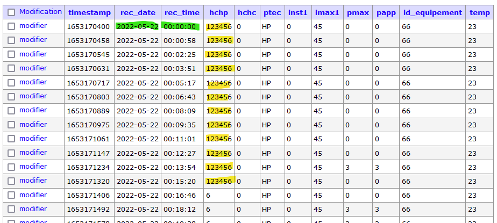Click the yellow-highlighted 123456 cell in first row

tap(219, 27)
